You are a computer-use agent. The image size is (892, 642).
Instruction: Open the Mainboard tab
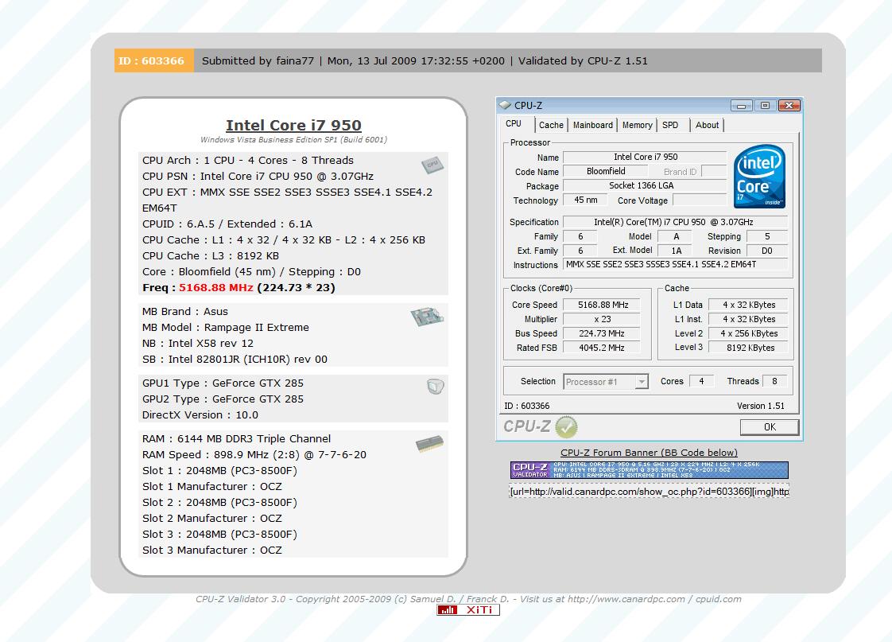tap(593, 125)
